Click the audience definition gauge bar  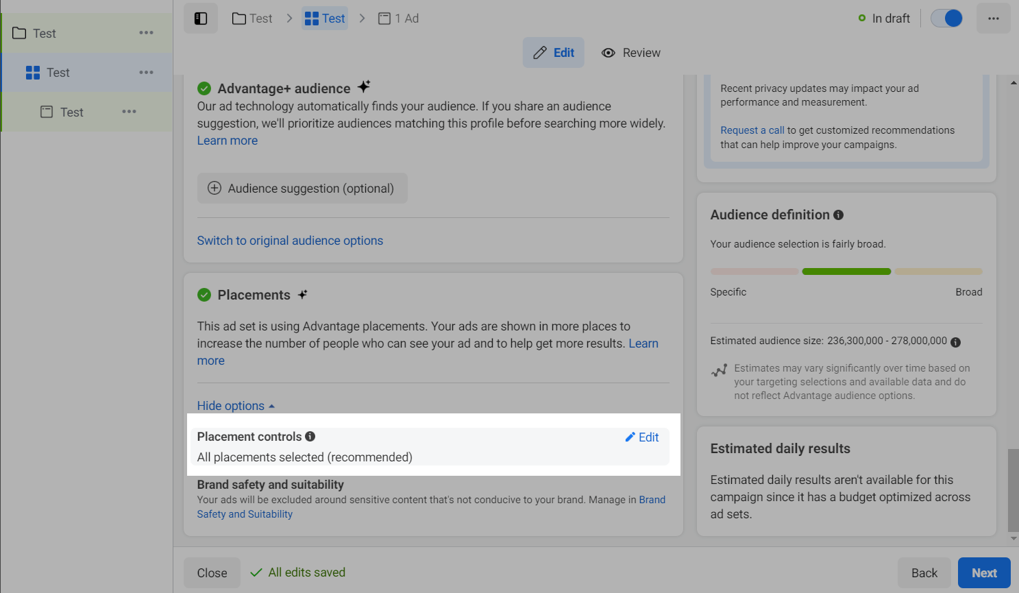point(846,271)
